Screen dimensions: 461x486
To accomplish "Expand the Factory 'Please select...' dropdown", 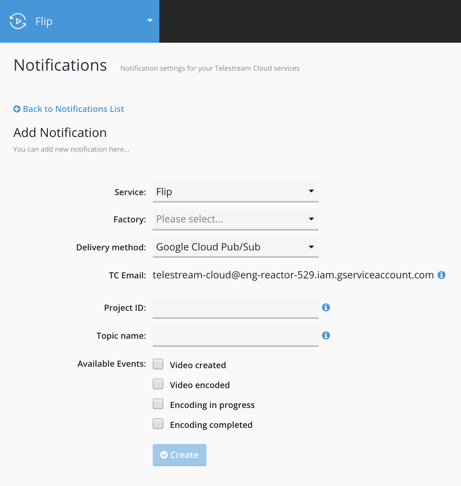I will (236, 219).
